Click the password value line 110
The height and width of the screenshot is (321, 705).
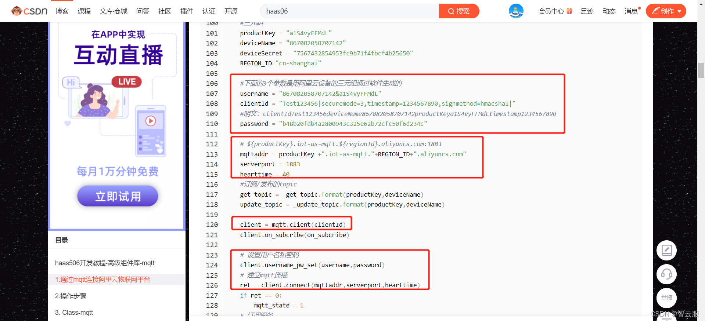(x=334, y=124)
